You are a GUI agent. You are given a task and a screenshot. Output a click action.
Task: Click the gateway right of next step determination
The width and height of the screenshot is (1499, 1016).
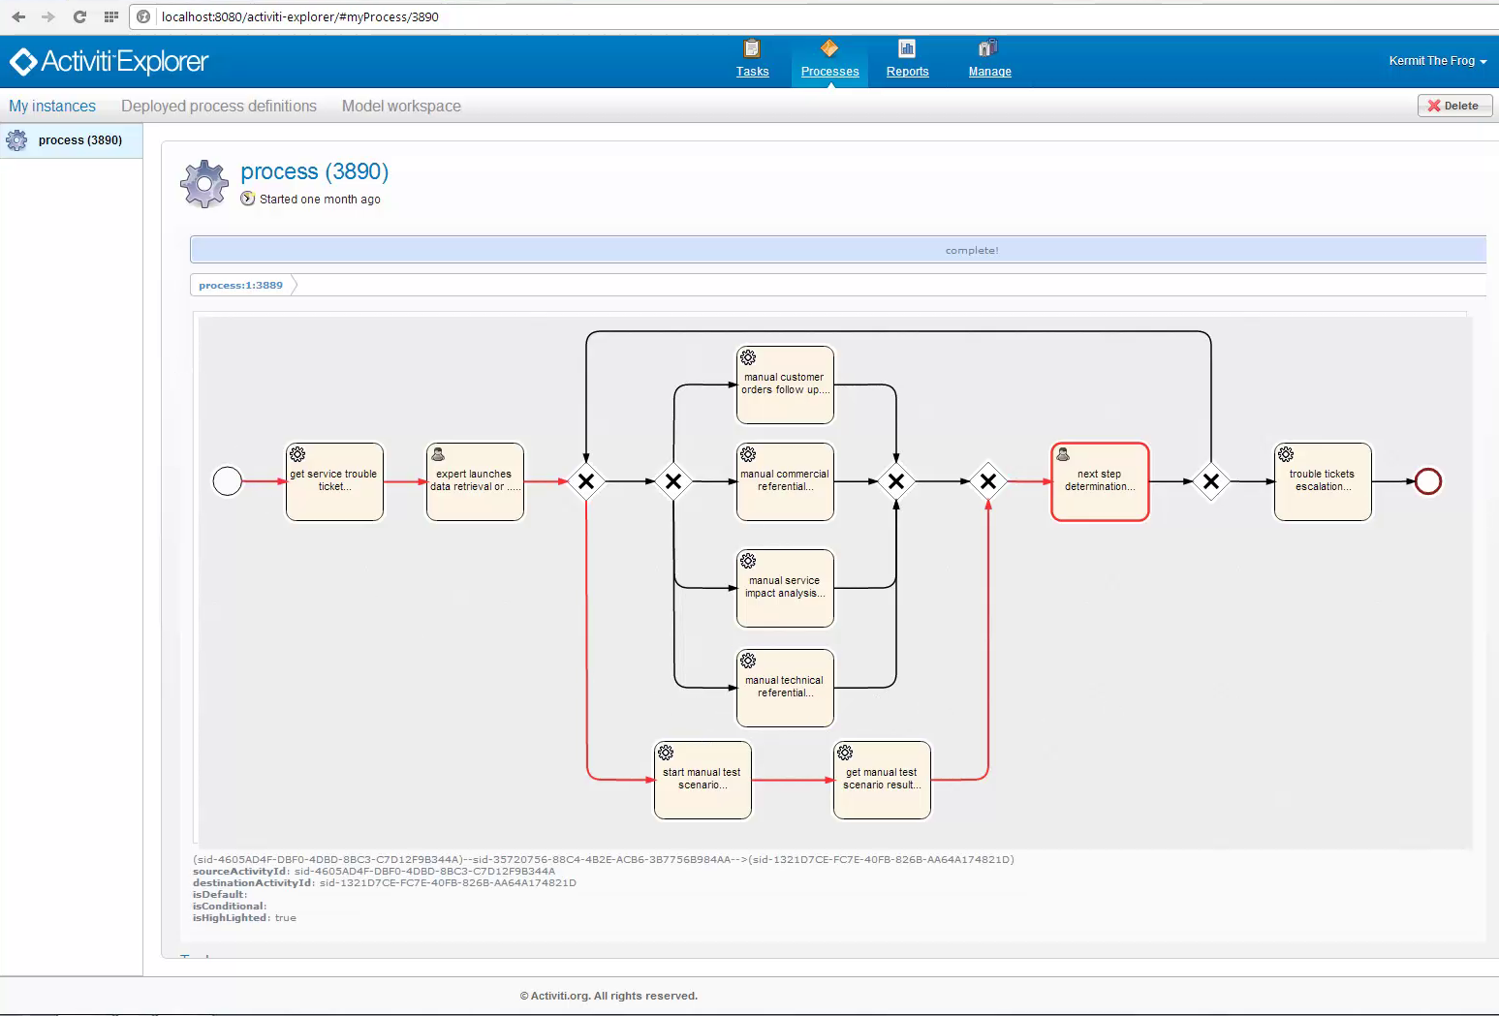[x=1211, y=481]
